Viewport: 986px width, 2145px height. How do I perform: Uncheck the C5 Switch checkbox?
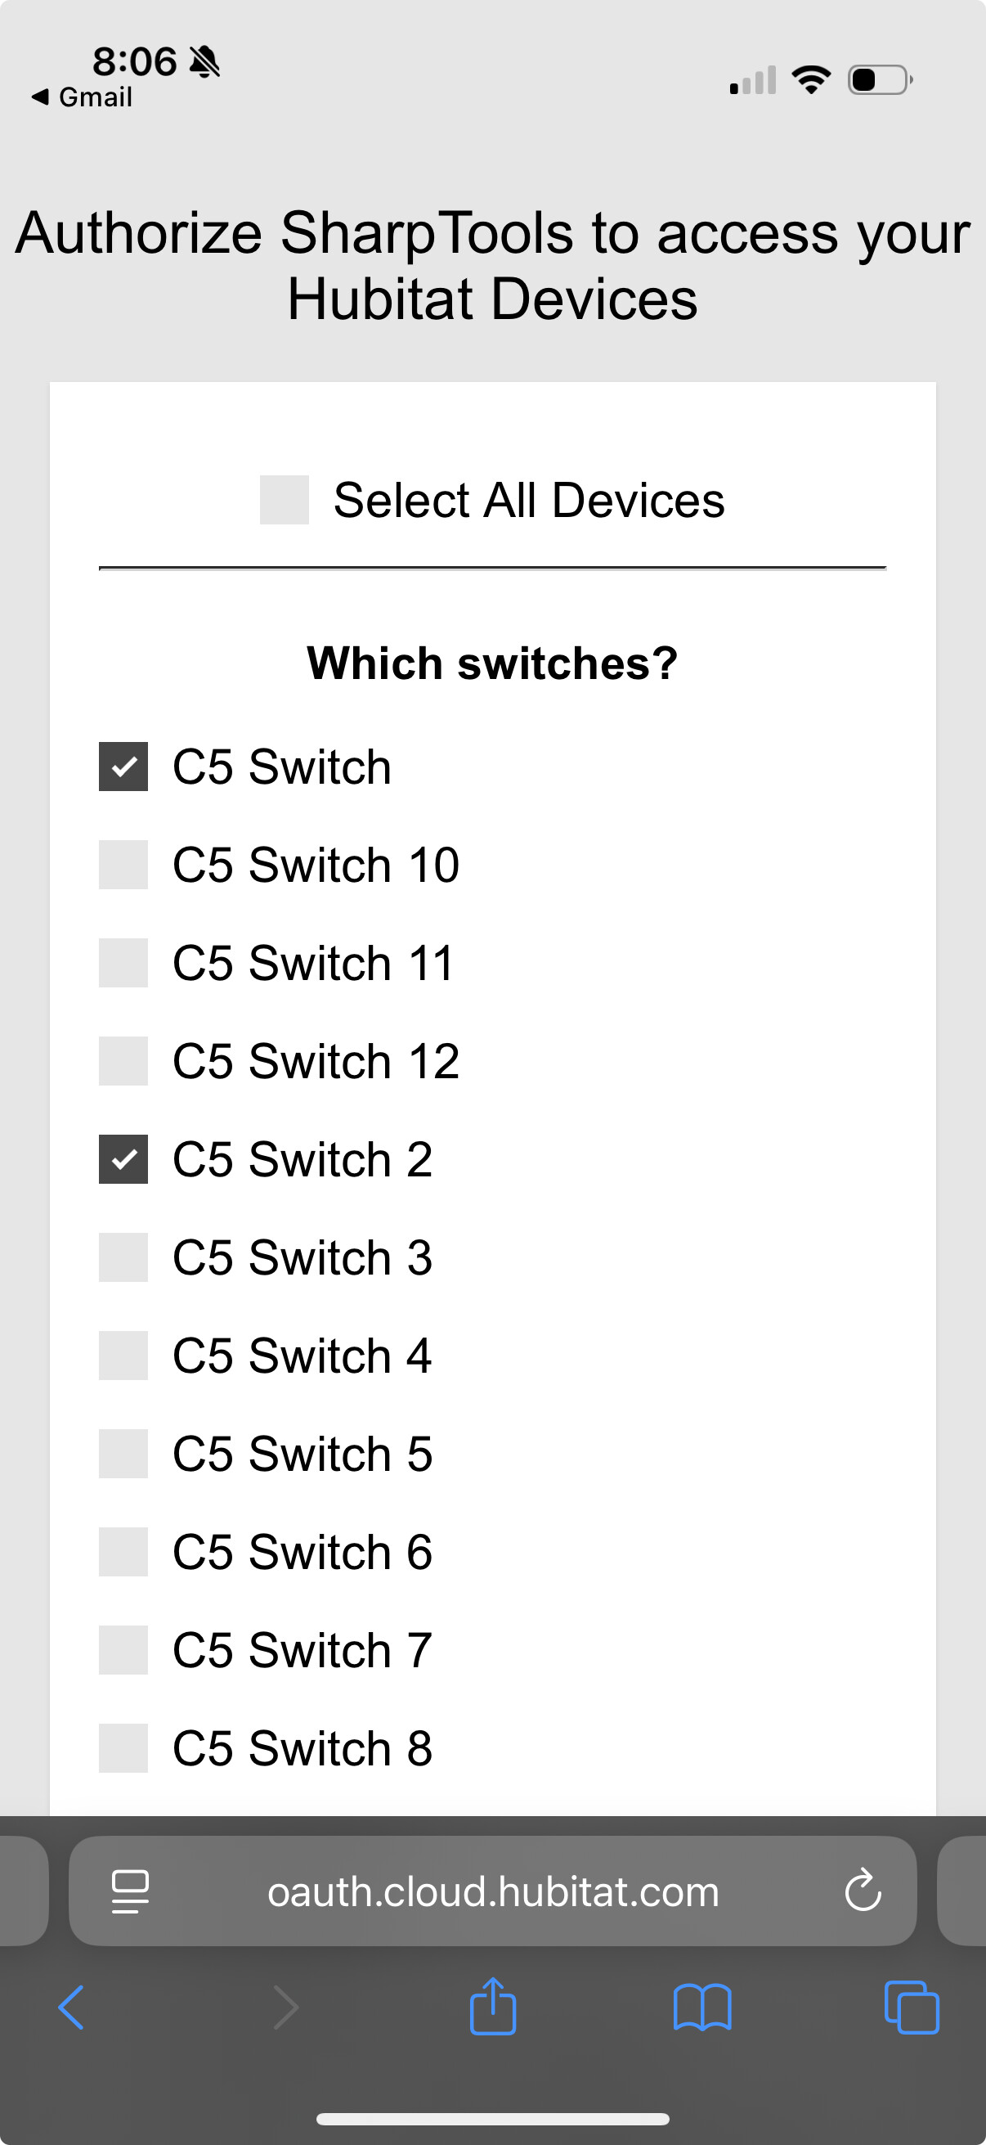pos(123,766)
